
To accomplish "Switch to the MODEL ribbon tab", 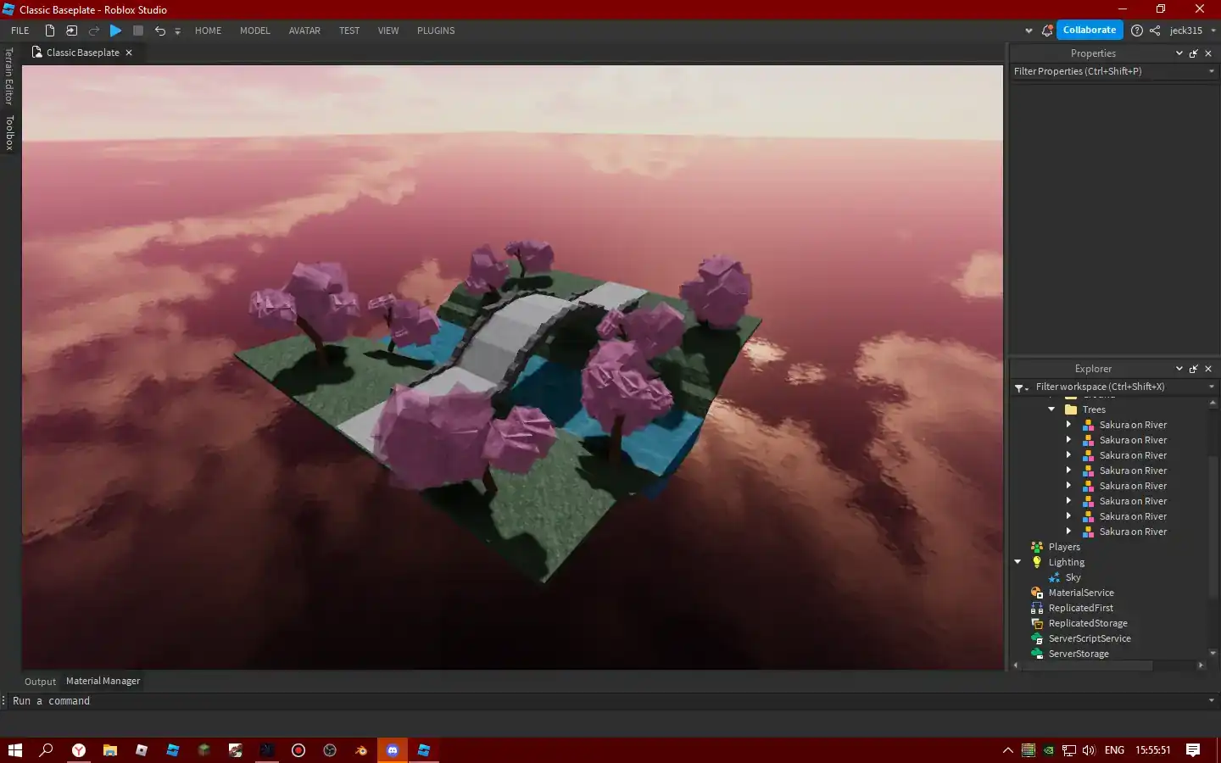I will [255, 31].
